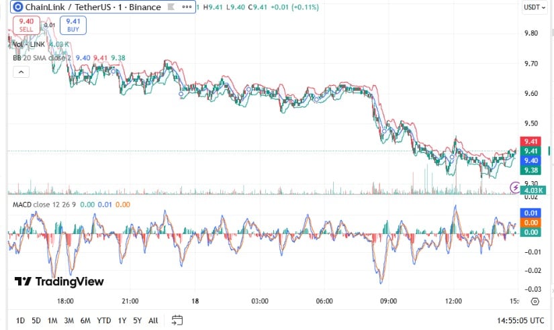Click the 14:55:05 clock timezone display
This screenshot has width=554, height=330.
pyautogui.click(x=518, y=321)
